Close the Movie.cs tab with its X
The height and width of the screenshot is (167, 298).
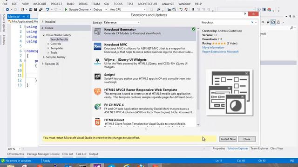(x=28, y=17)
